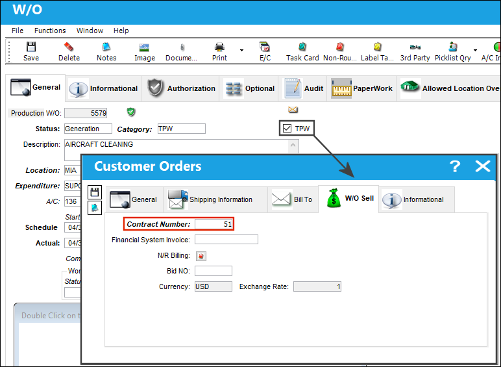Viewport: 501px width, 367px height.
Task: Expand the Print dropdown arrow
Action: coord(241,50)
